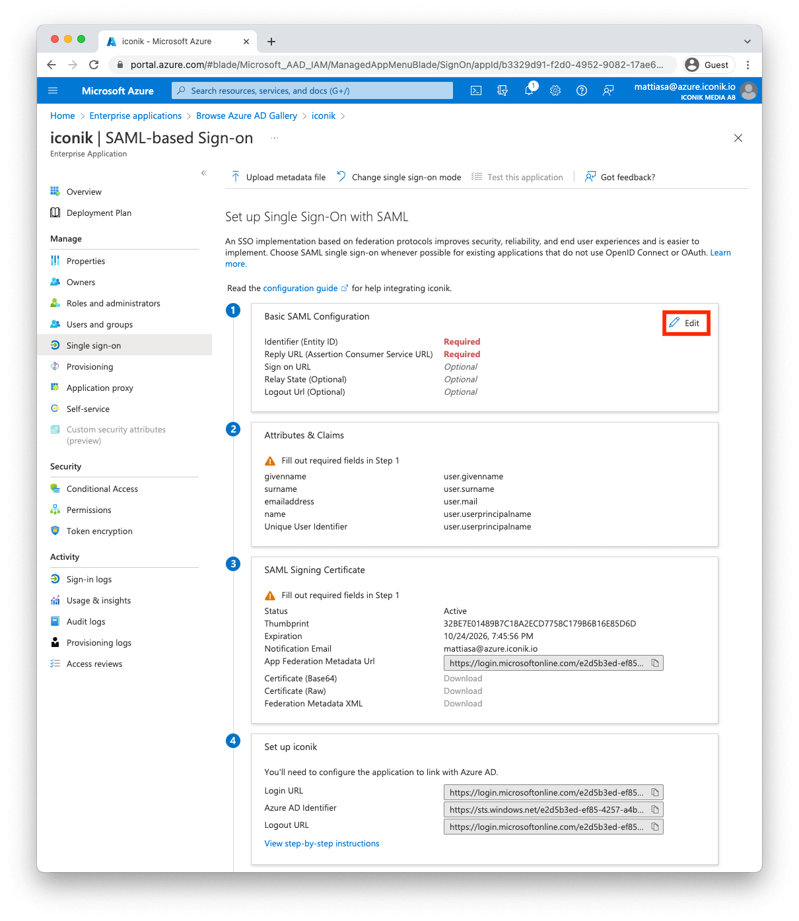
Task: Open the feedback icon next to help
Action: click(608, 90)
